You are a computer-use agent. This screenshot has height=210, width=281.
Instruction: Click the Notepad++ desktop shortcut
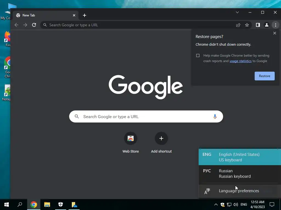pos(6,93)
